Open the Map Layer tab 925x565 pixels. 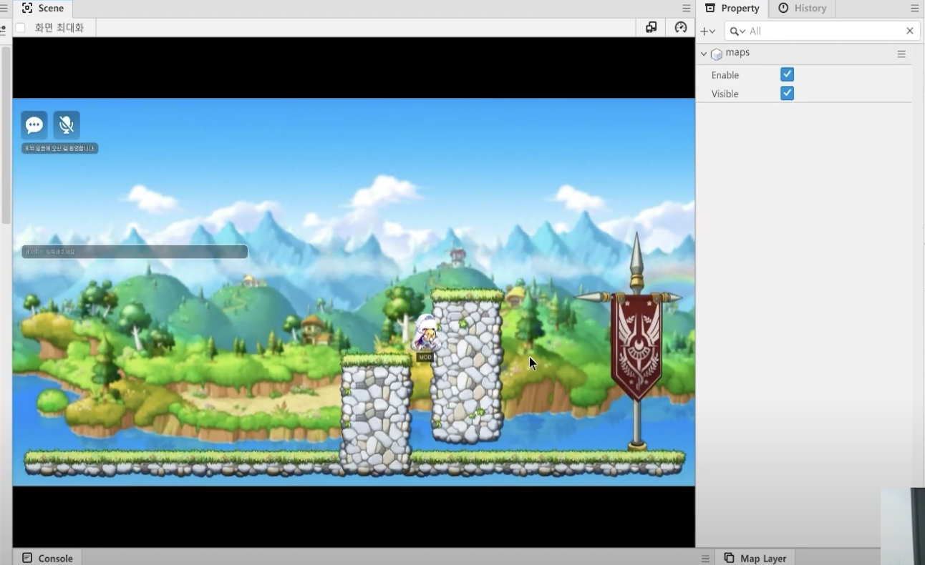click(755, 558)
